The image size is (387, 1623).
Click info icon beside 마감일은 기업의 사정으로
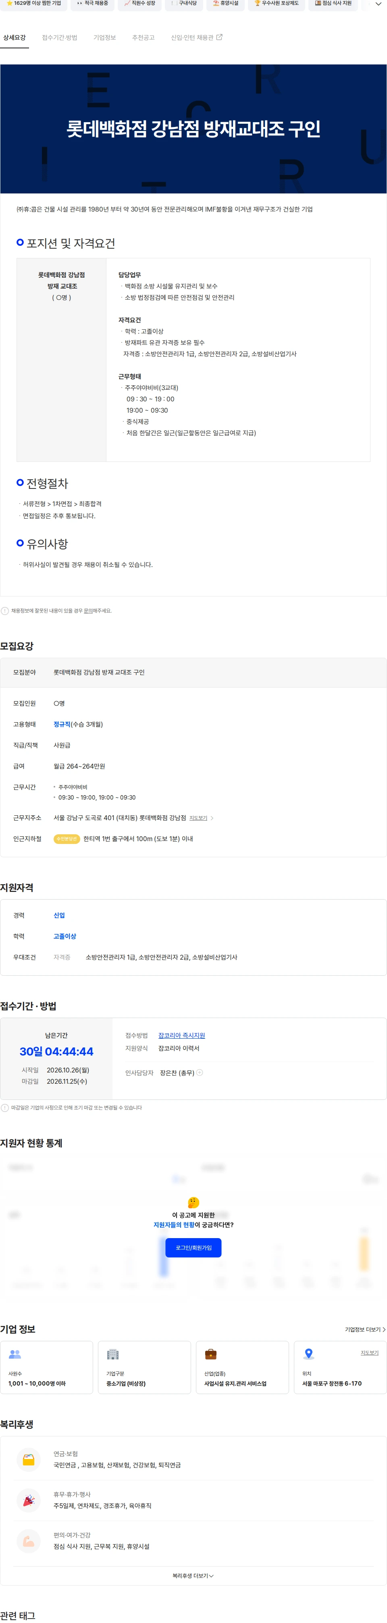pyautogui.click(x=5, y=1108)
